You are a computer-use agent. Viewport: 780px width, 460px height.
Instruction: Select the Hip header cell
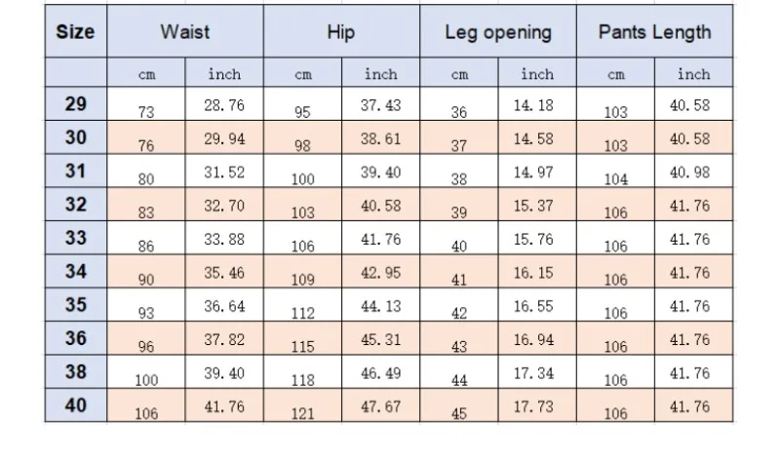click(341, 32)
